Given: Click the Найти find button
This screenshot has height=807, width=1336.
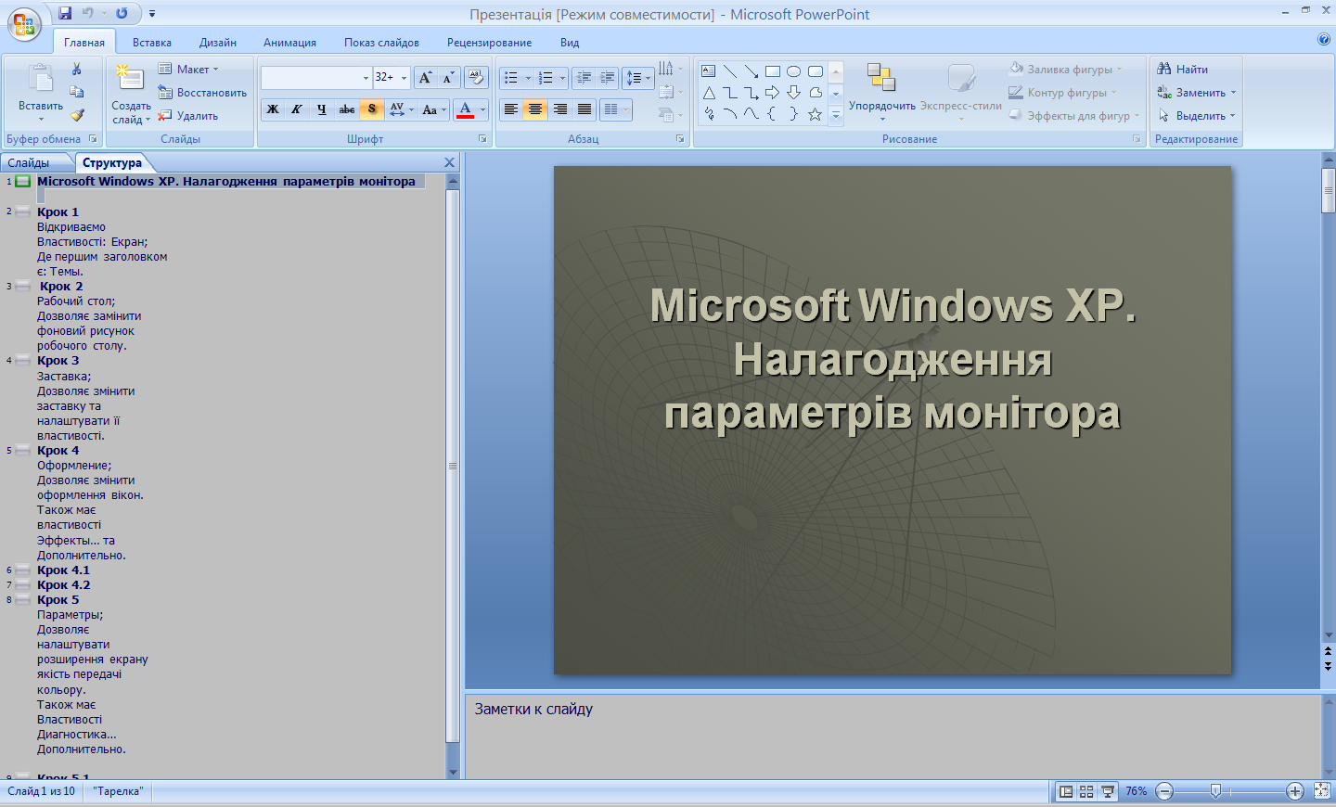Looking at the screenshot, I should pyautogui.click(x=1183, y=70).
